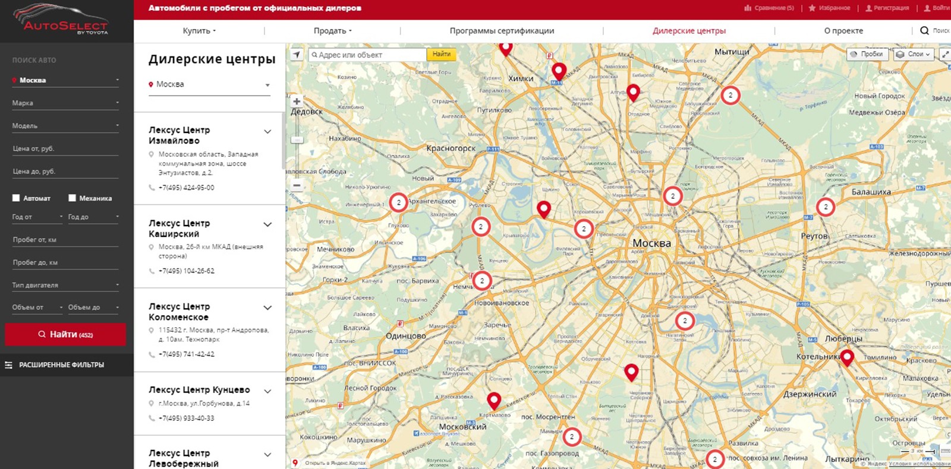Zoom out with the map minus button
951x469 pixels.
point(297,185)
